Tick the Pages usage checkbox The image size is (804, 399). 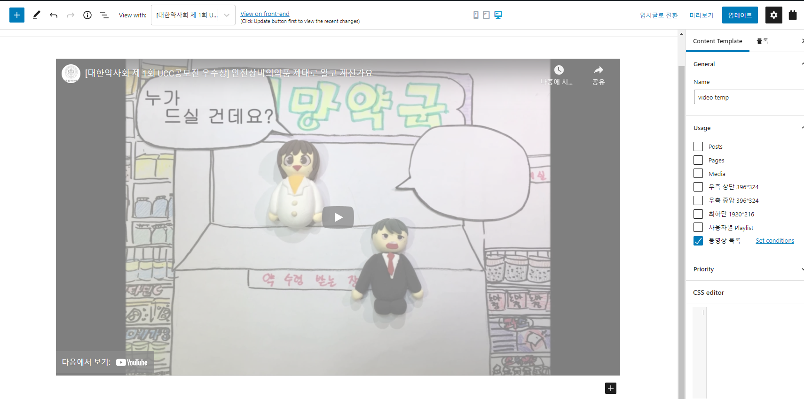click(x=698, y=160)
